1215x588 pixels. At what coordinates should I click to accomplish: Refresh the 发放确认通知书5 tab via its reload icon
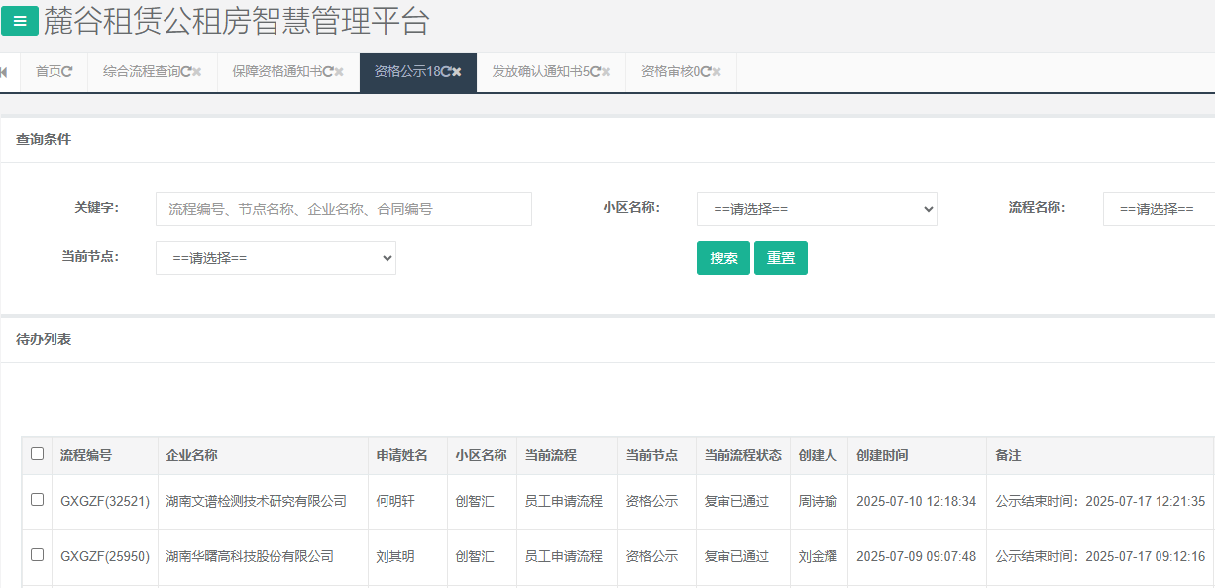tap(595, 72)
